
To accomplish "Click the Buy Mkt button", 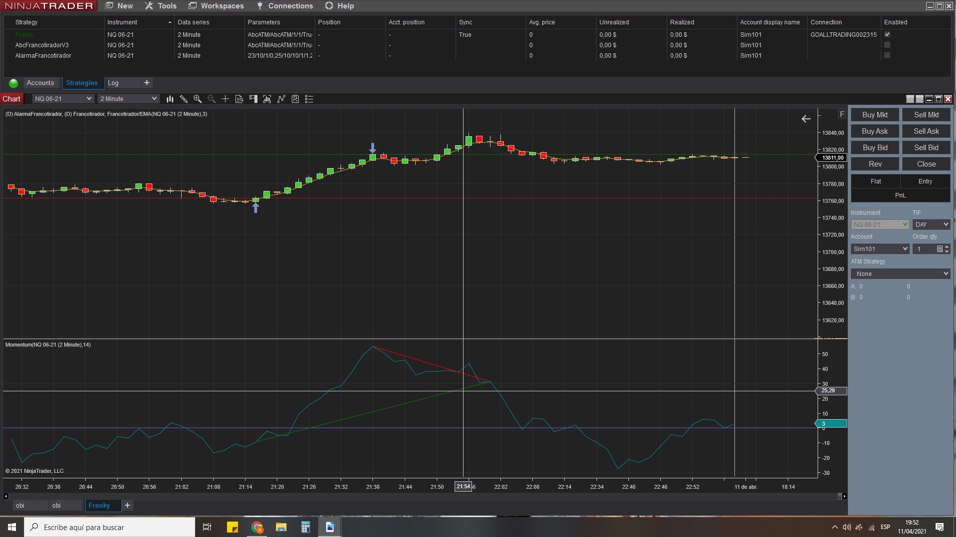I will point(875,115).
